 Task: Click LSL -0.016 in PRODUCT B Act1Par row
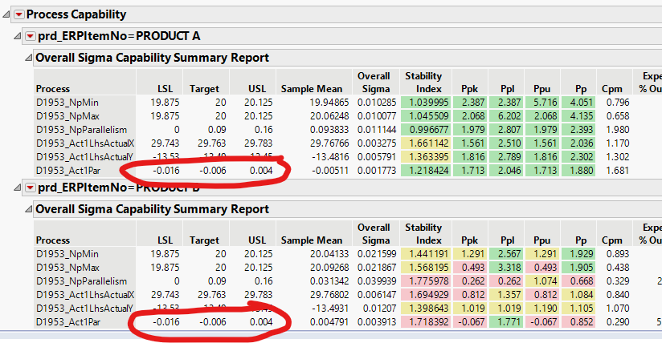(x=166, y=322)
